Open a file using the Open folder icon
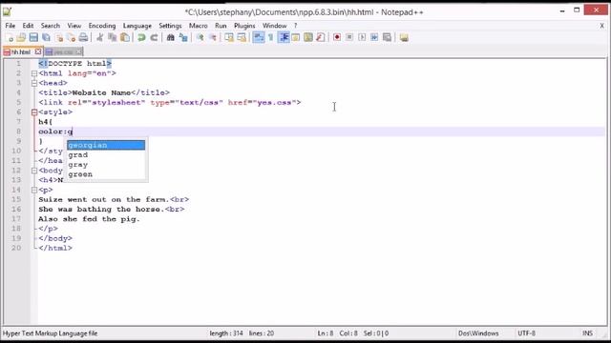This screenshot has height=343, width=611. coord(21,37)
